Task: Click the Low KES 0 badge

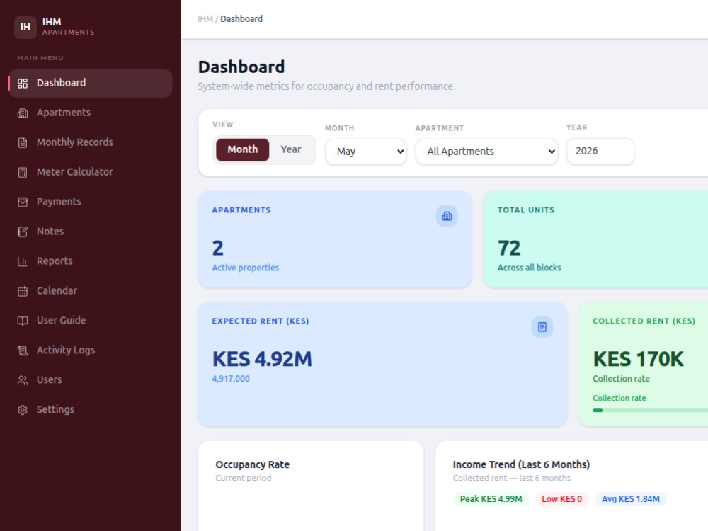Action: pos(561,499)
